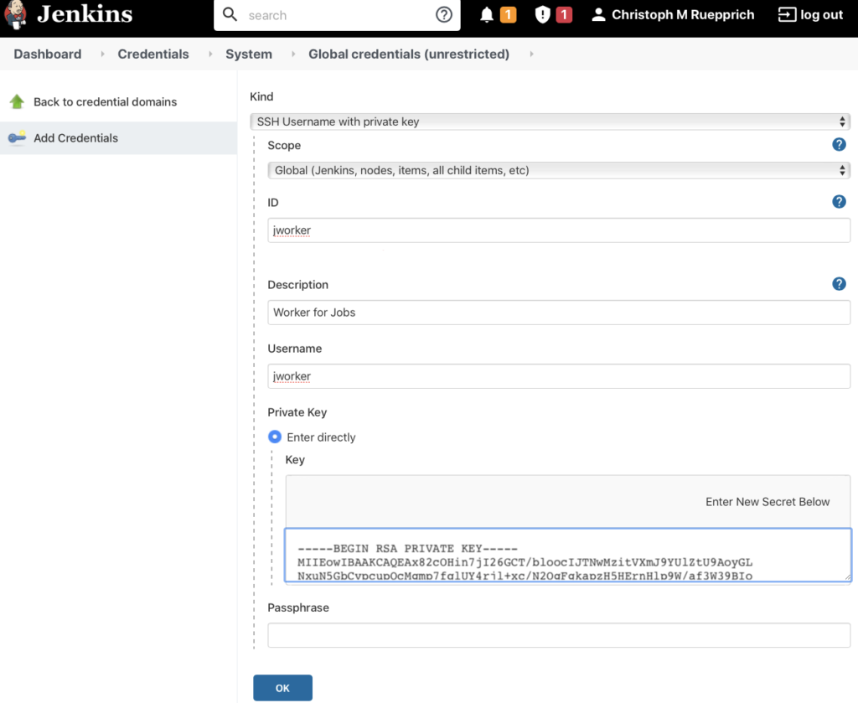This screenshot has width=858, height=703.
Task: Click the Kind label
Action: (x=261, y=96)
